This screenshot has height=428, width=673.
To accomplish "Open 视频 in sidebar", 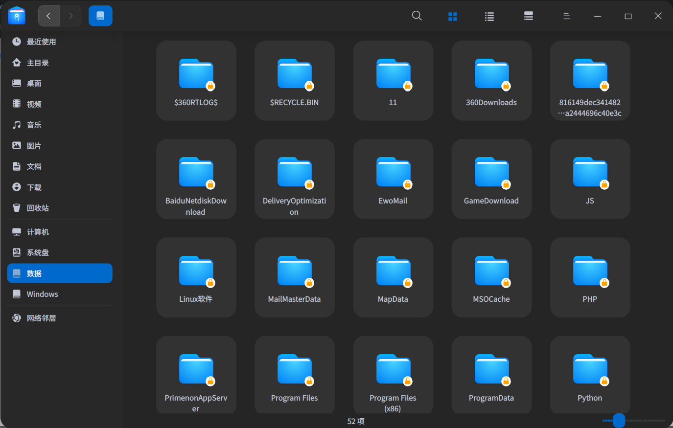I will click(60, 104).
